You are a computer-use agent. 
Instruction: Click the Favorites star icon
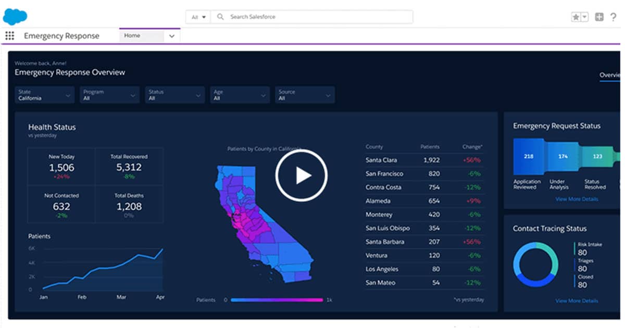576,17
